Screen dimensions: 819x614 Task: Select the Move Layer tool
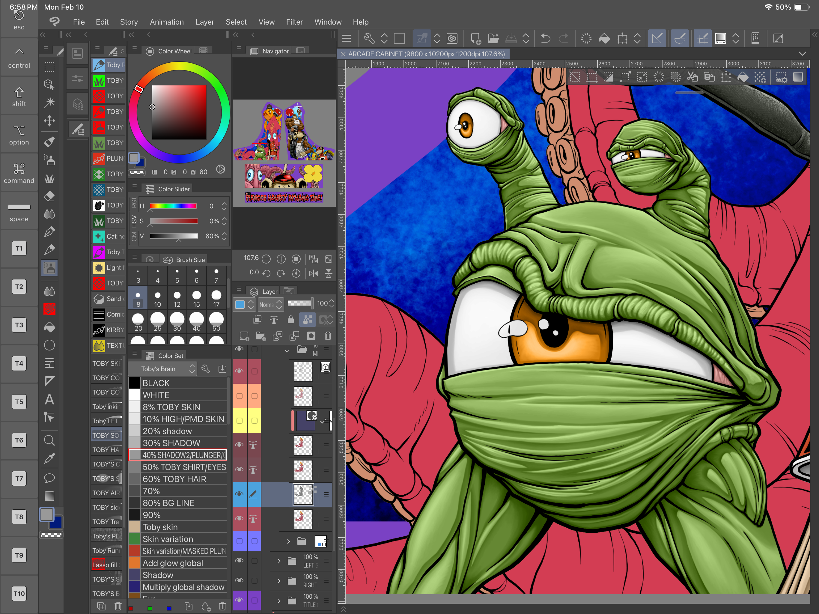click(49, 121)
